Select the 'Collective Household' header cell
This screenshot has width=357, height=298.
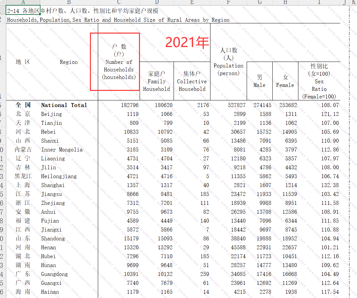pos(192,81)
